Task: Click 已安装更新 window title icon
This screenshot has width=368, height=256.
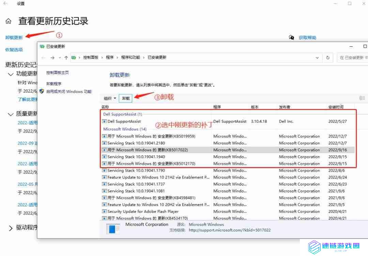Action: (x=42, y=46)
